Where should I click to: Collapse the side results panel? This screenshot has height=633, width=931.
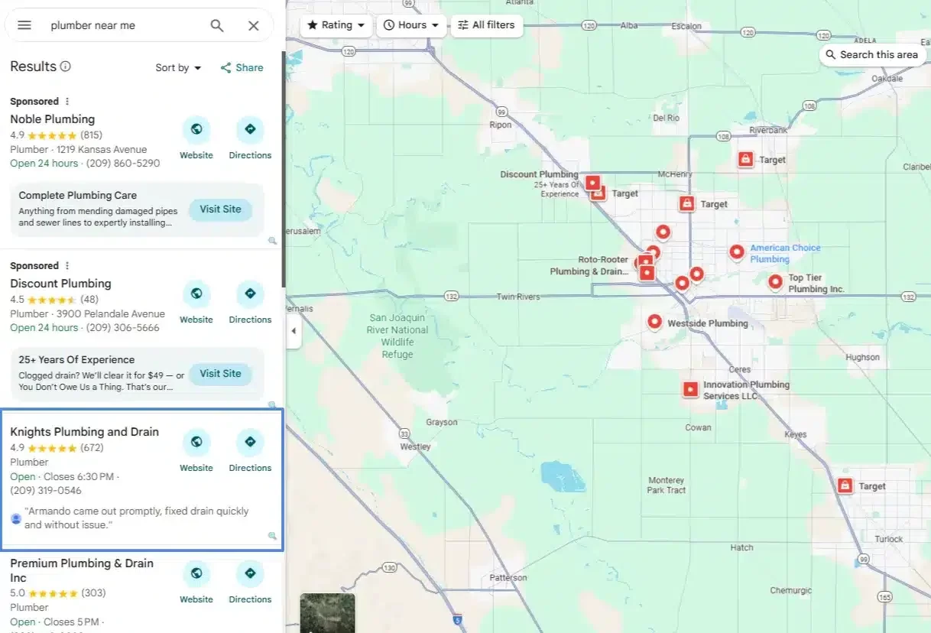click(x=294, y=331)
